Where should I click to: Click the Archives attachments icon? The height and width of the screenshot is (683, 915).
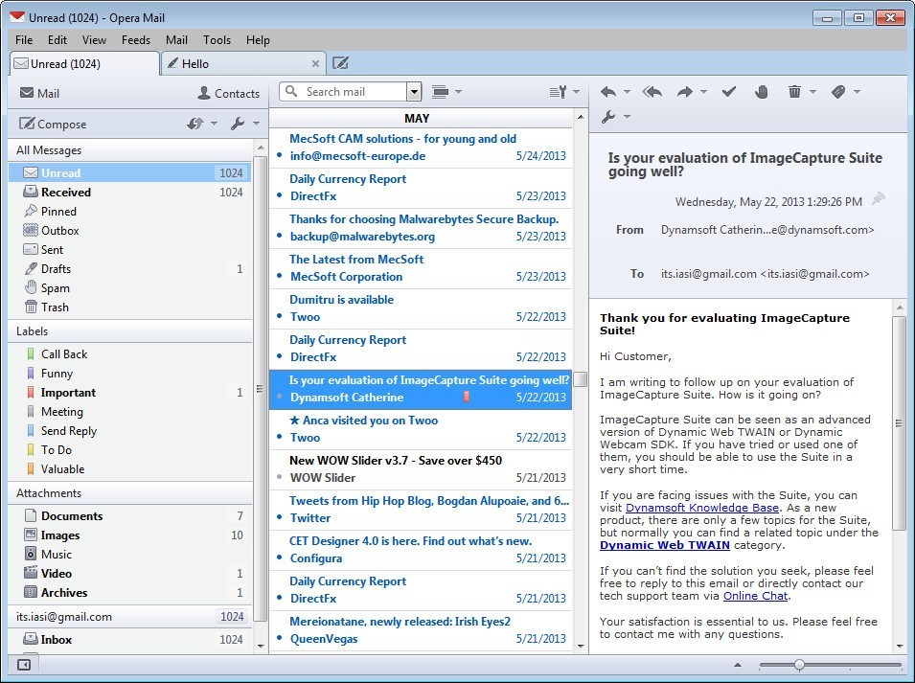[x=31, y=592]
